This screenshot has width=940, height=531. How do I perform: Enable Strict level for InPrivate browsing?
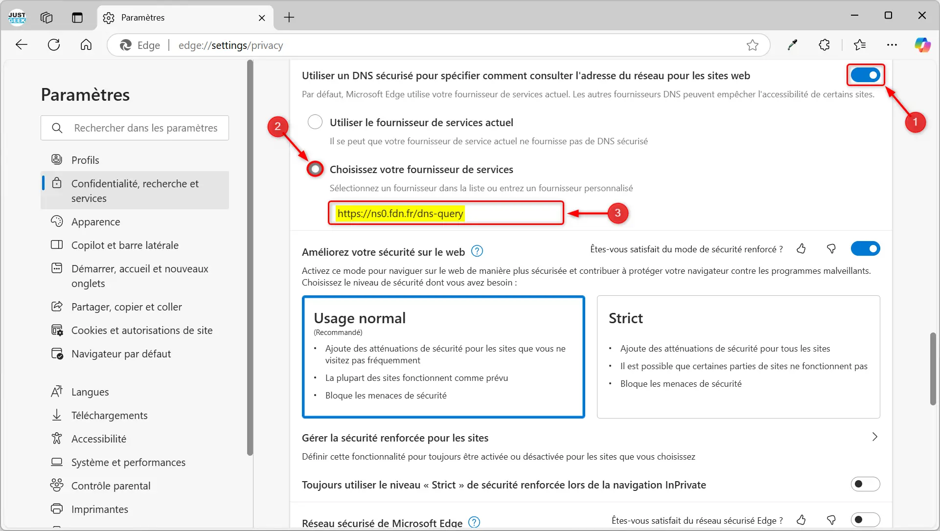pyautogui.click(x=865, y=484)
